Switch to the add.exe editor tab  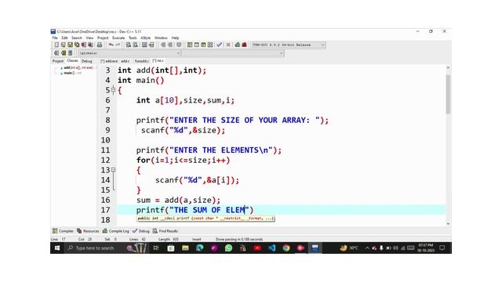pos(110,61)
